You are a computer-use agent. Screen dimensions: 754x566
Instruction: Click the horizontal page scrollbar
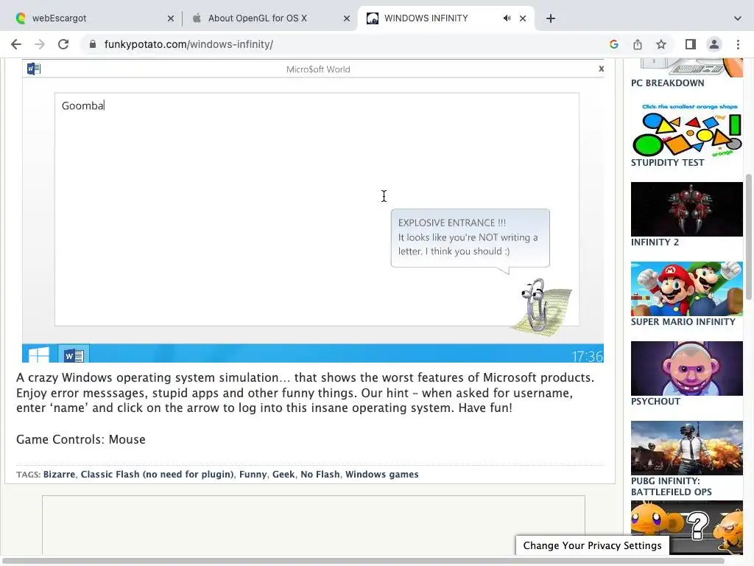pyautogui.click(x=363, y=561)
